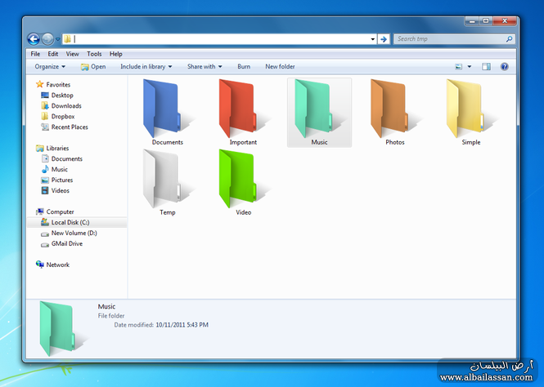Image resolution: width=544 pixels, height=387 pixels.
Task: Expand Include in library dropdown
Action: point(146,66)
